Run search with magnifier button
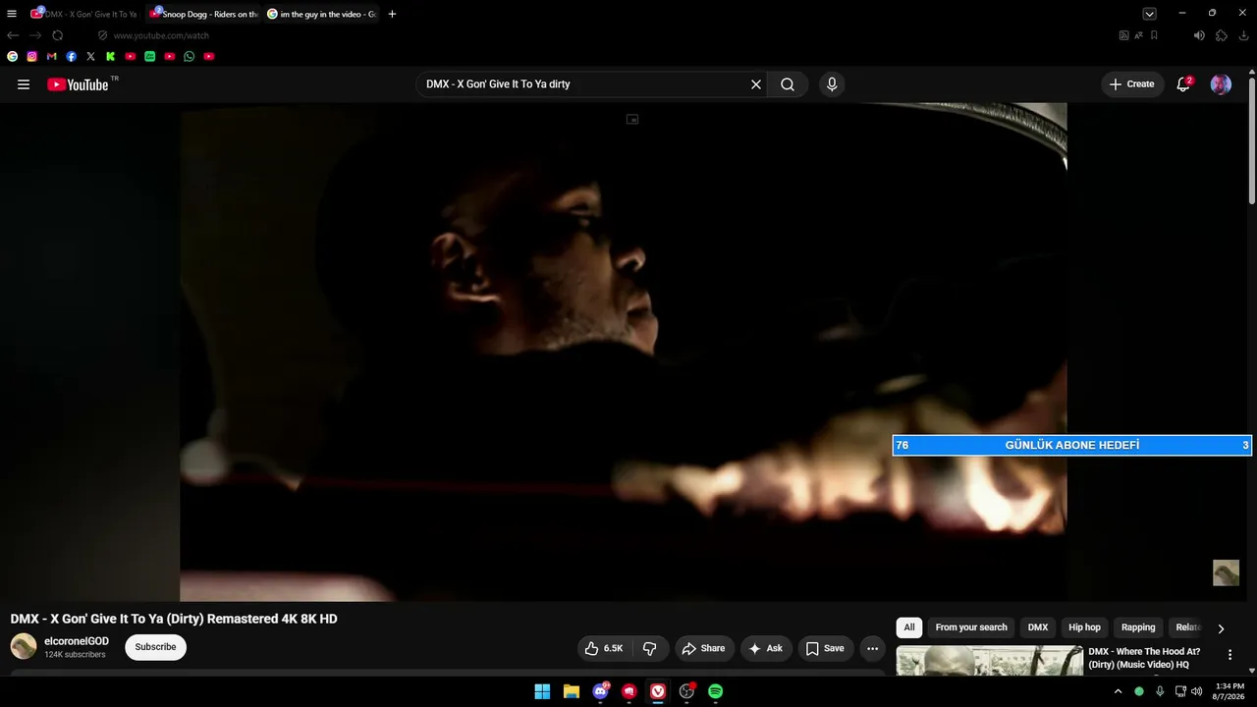The image size is (1257, 707). pos(788,84)
